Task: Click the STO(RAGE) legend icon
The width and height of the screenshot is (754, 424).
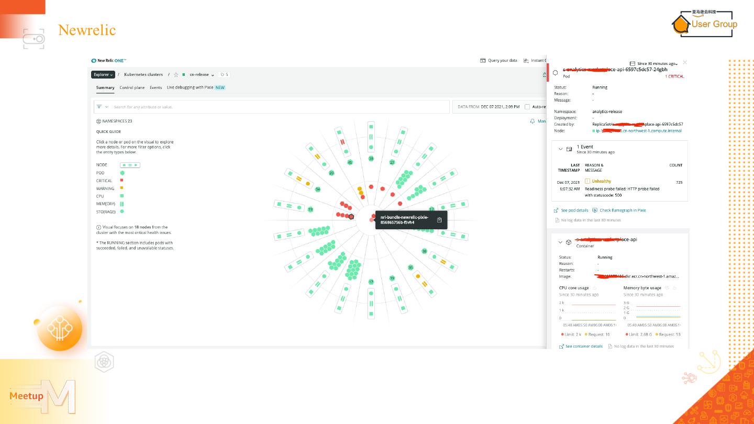Action: point(122,212)
